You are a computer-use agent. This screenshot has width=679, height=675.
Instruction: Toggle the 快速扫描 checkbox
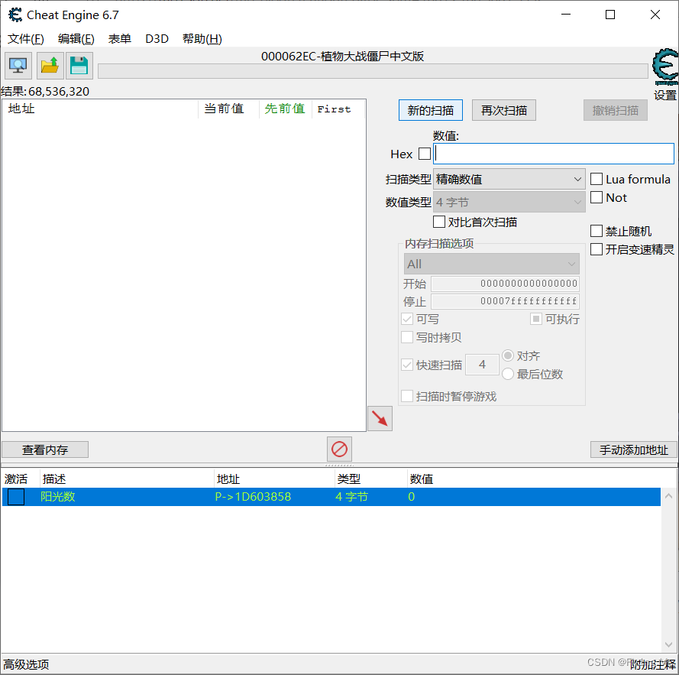[x=407, y=365]
